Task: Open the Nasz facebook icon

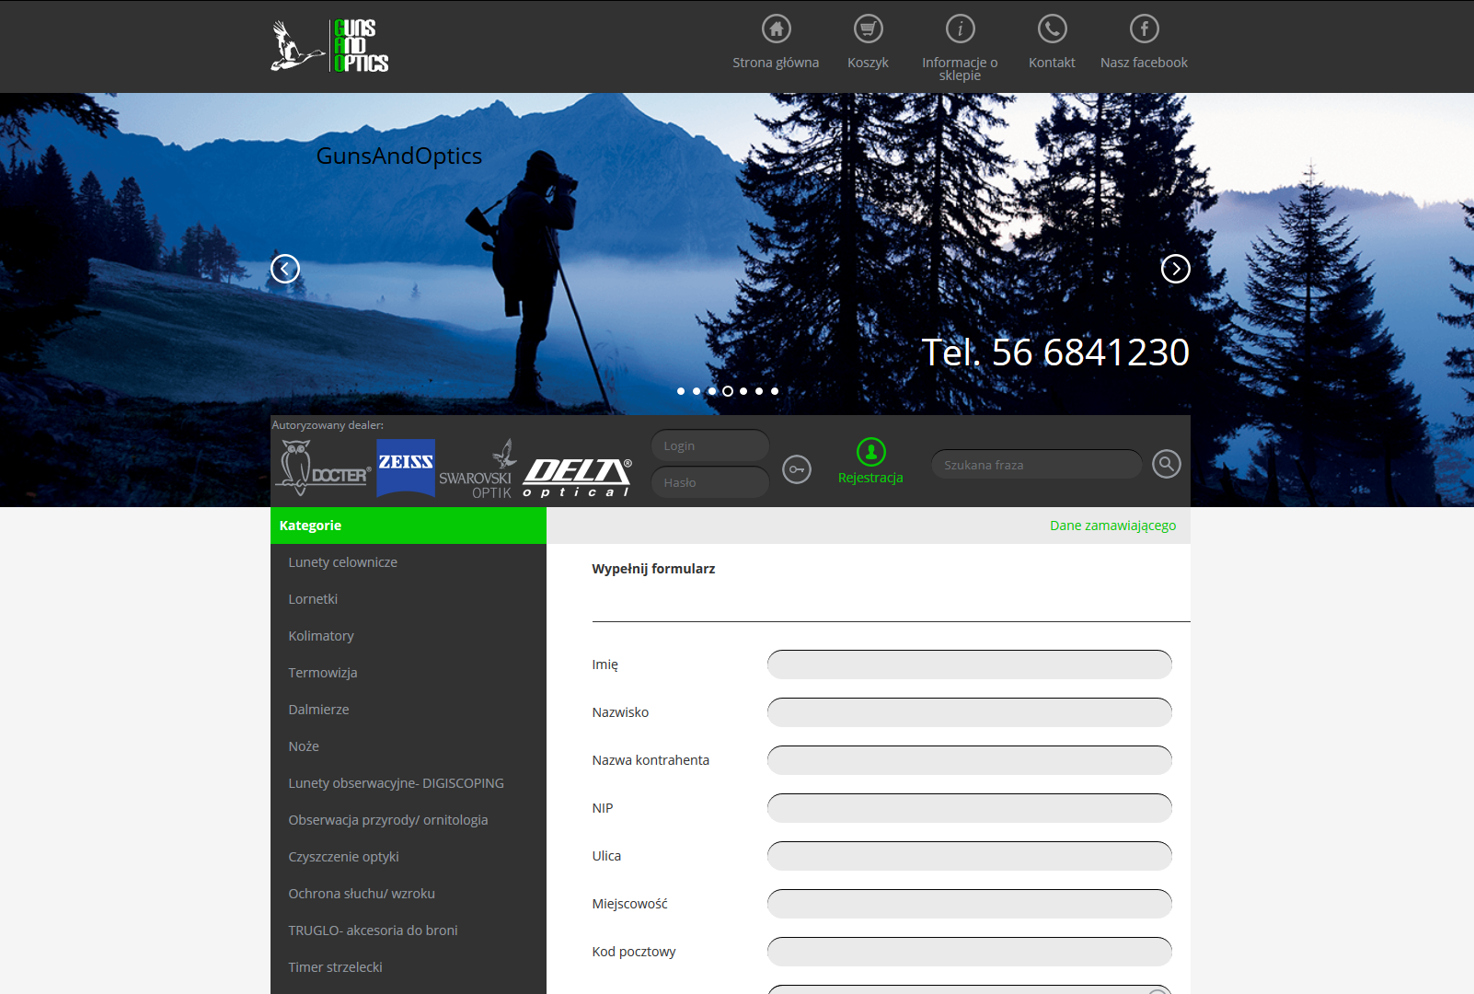Action: tap(1144, 29)
